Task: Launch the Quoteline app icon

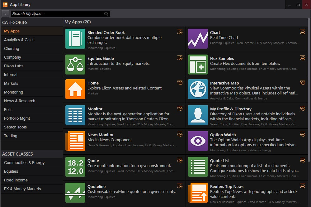Action: pyautogui.click(x=75, y=193)
